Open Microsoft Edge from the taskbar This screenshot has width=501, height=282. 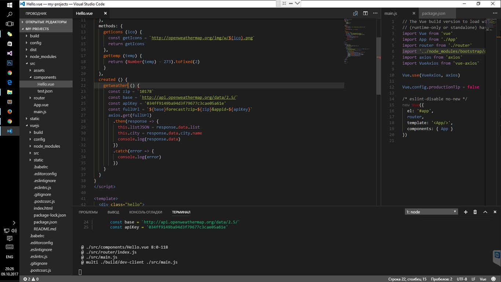click(10, 82)
